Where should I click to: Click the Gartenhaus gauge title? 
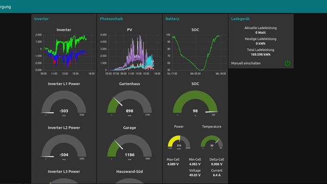click(129, 84)
